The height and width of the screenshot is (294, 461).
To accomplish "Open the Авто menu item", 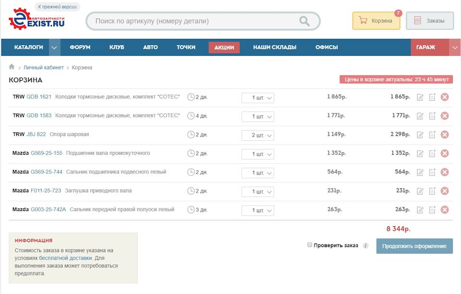I will pyautogui.click(x=150, y=48).
